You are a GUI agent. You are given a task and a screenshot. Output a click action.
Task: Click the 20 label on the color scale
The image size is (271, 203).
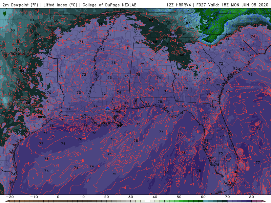click(x=106, y=197)
